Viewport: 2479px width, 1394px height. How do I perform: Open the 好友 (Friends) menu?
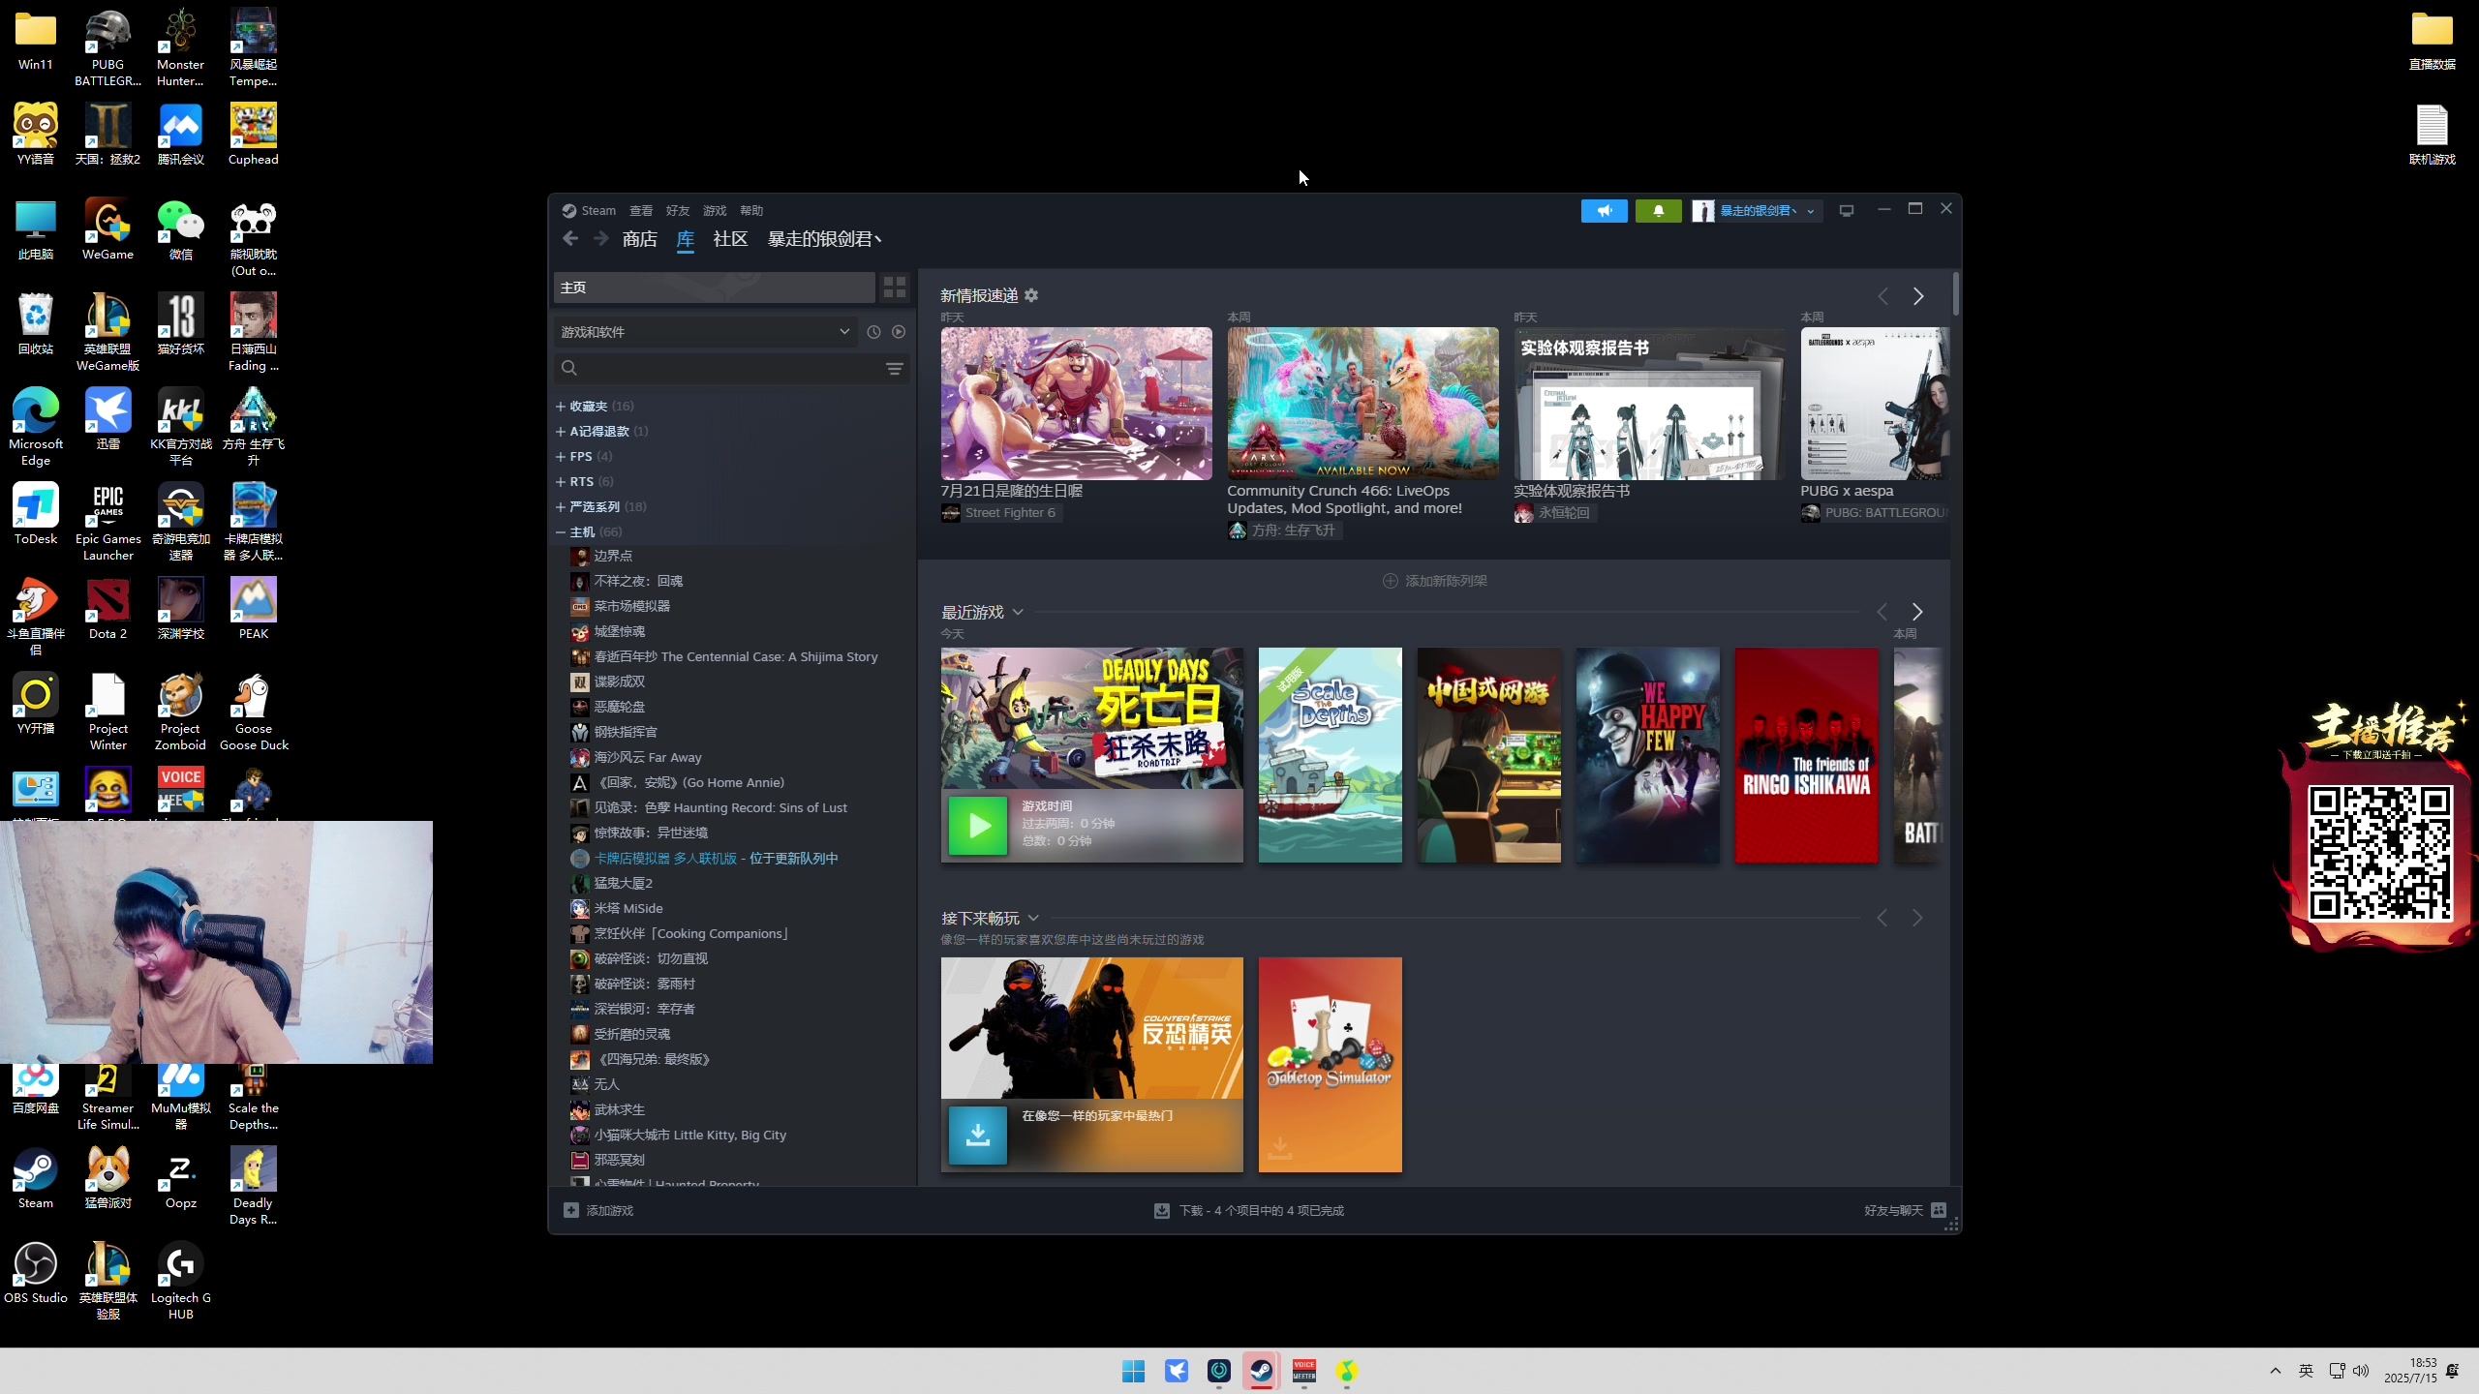coord(678,211)
